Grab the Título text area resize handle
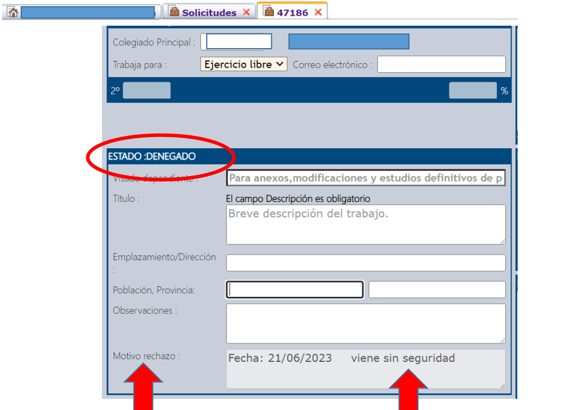 (x=503, y=241)
